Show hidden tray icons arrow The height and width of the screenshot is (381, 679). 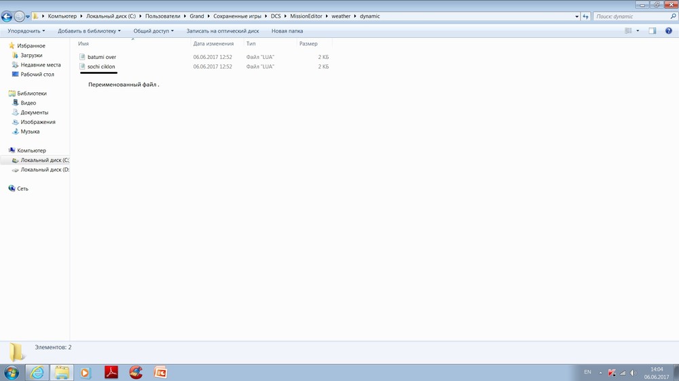tap(601, 372)
